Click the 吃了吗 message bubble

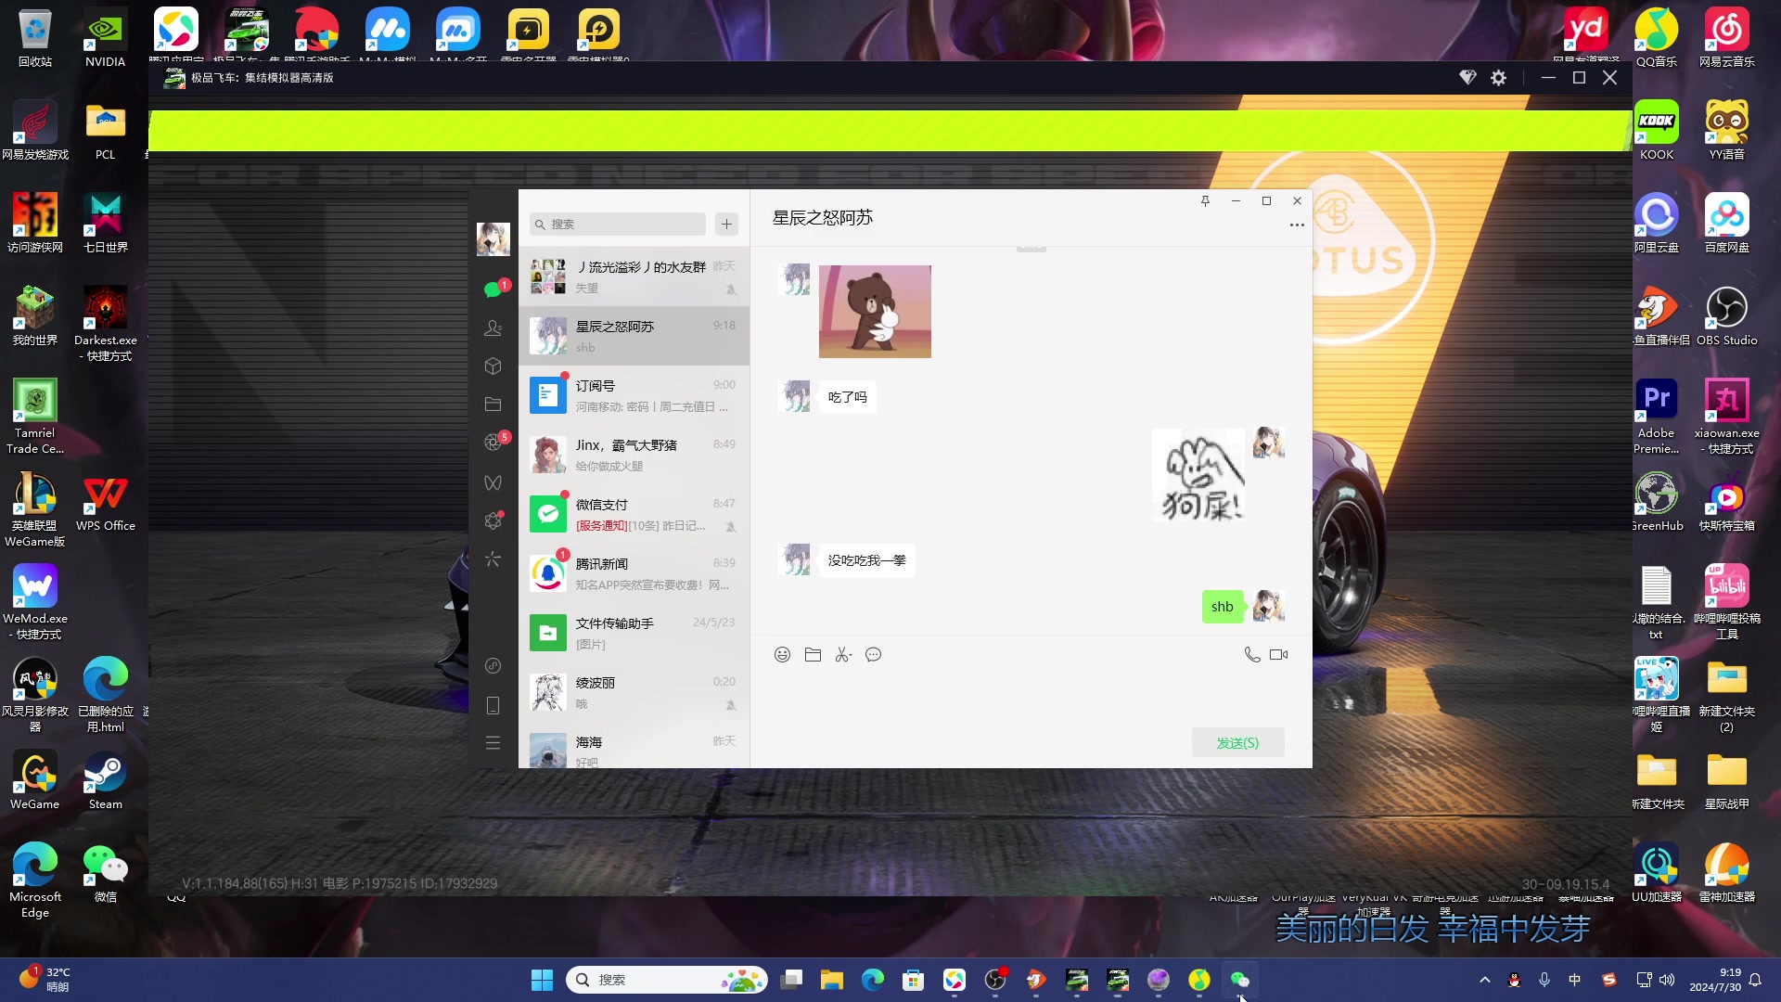click(847, 397)
